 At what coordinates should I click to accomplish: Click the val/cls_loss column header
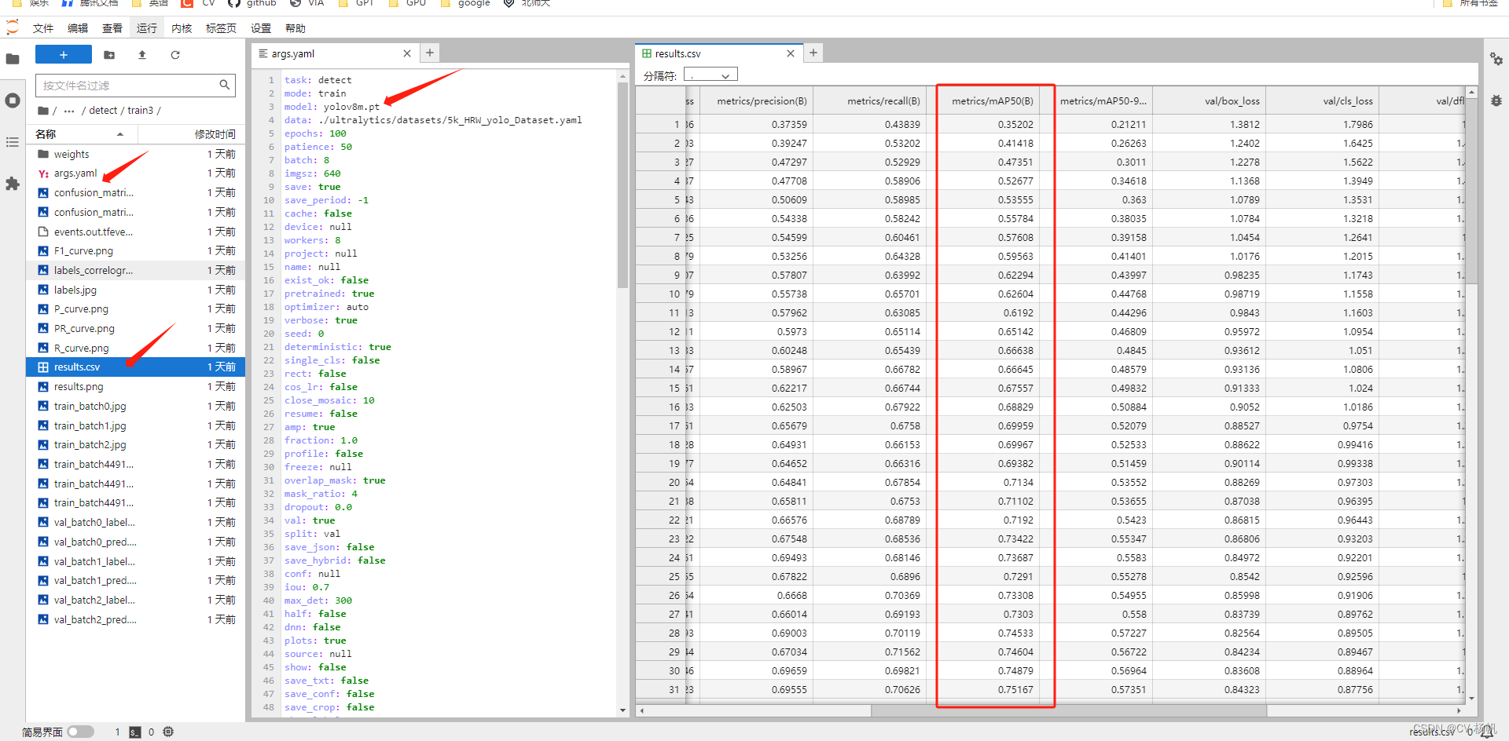tap(1323, 100)
